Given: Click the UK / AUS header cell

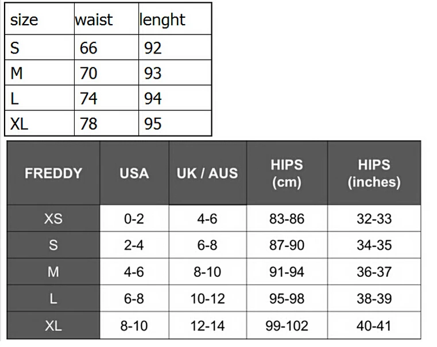Looking at the screenshot, I should [208, 173].
